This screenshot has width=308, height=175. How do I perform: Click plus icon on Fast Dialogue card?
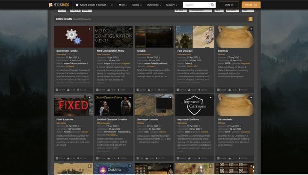210,29
